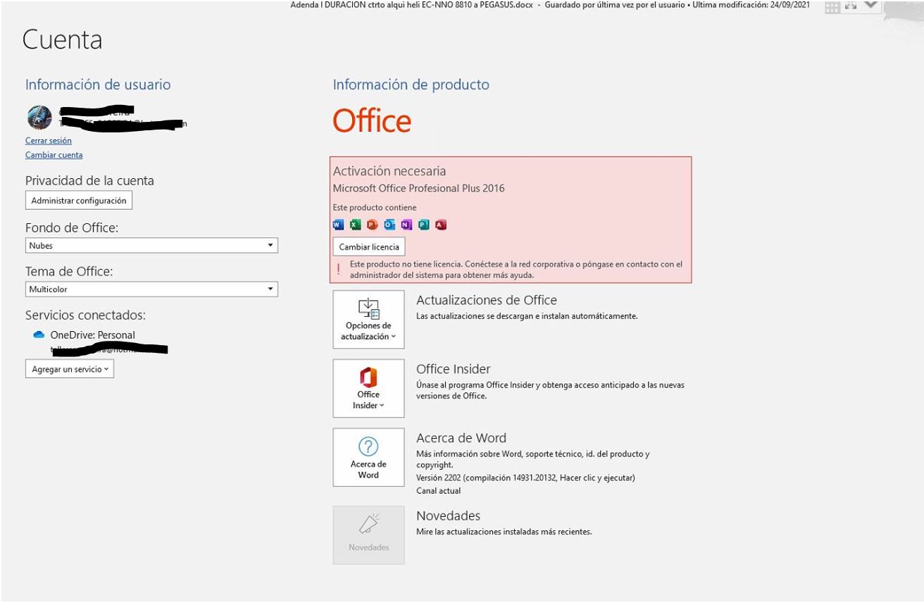Click the Actualizaciones de Office heading
This screenshot has width=924, height=605.
point(487,300)
